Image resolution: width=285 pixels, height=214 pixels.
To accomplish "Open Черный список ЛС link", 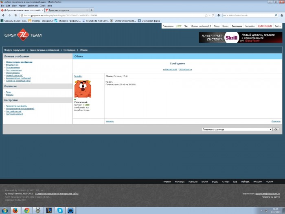I will click(15, 75).
